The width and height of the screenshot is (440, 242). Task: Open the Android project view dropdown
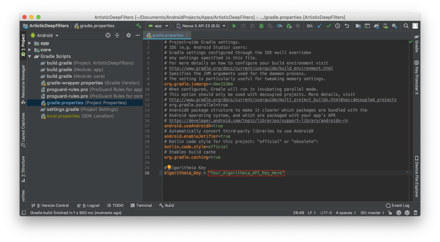[x=44, y=35]
